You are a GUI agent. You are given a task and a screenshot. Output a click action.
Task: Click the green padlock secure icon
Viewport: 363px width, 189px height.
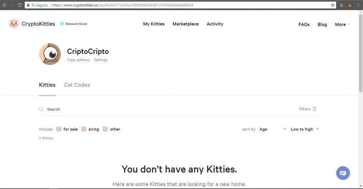28,5
